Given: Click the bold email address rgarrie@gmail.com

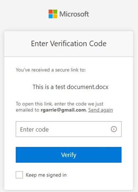Looking at the screenshot, I should (x=63, y=110).
